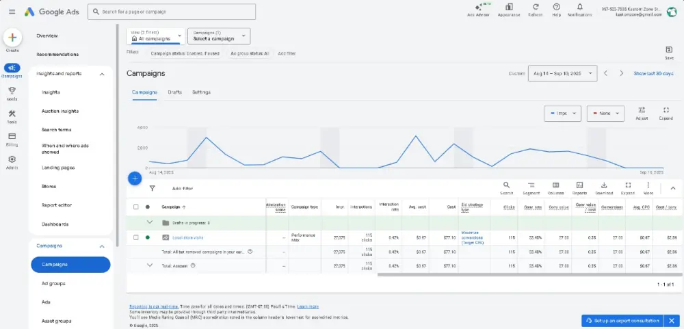Switch to the Drafts tab
Image resolution: width=684 pixels, height=329 pixels.
[174, 92]
